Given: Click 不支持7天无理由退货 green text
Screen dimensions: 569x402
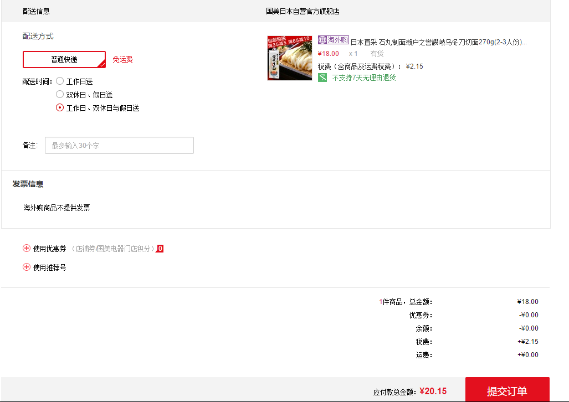Looking at the screenshot, I should (x=364, y=78).
